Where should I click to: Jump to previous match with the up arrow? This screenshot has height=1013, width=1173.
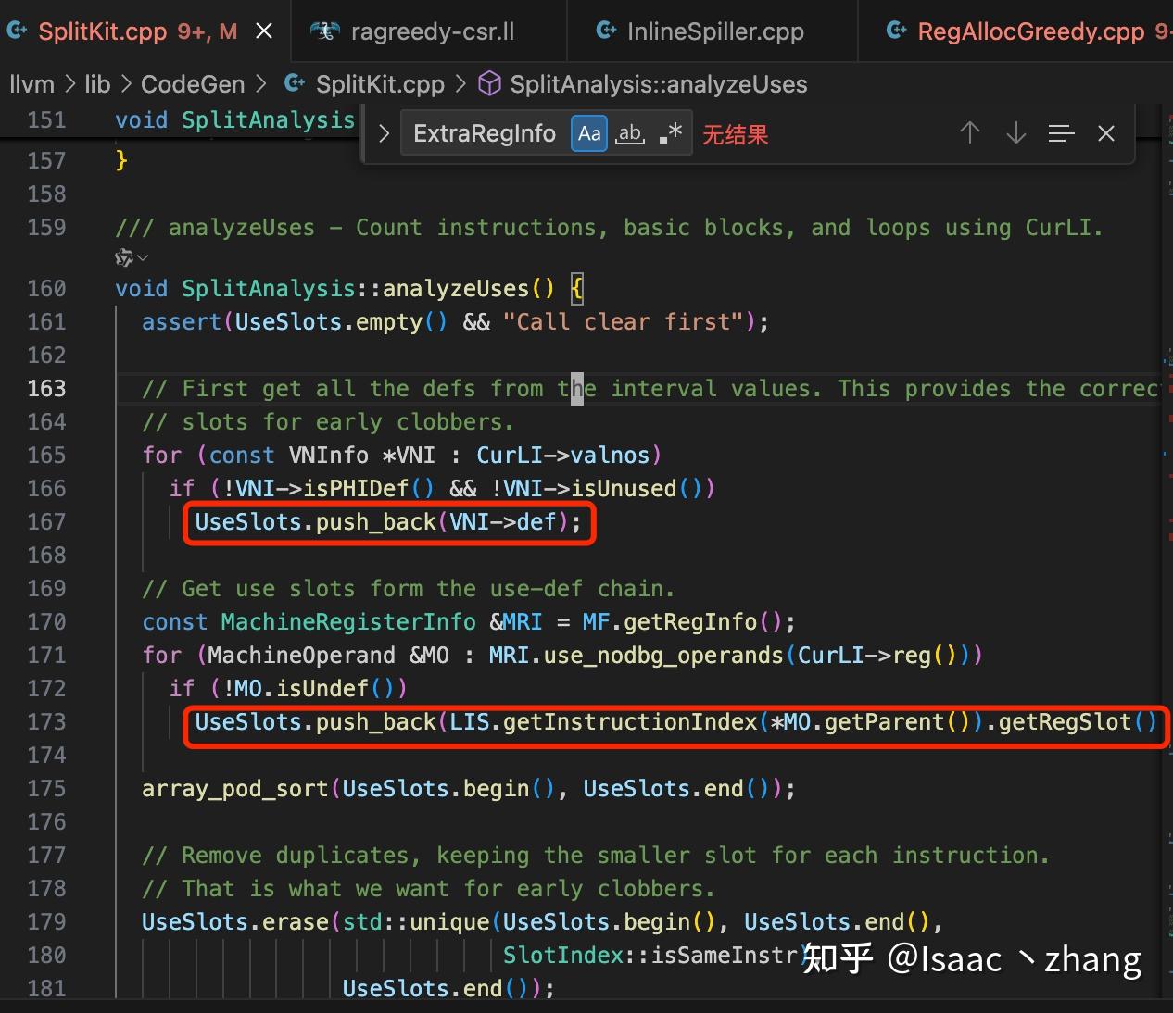pos(969,133)
